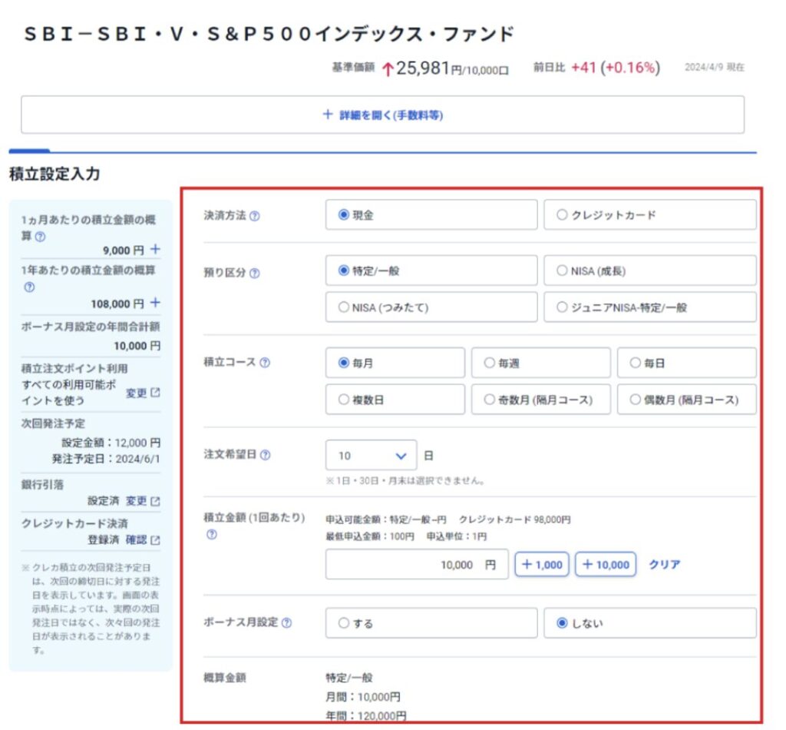The image size is (786, 730).
Task: Choose 複数日 accumulation course
Action: pyautogui.click(x=395, y=400)
